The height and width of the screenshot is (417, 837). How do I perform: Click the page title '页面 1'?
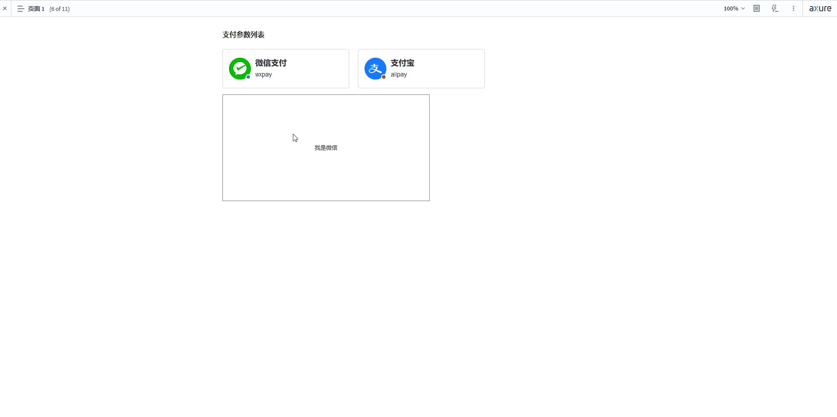[36, 9]
